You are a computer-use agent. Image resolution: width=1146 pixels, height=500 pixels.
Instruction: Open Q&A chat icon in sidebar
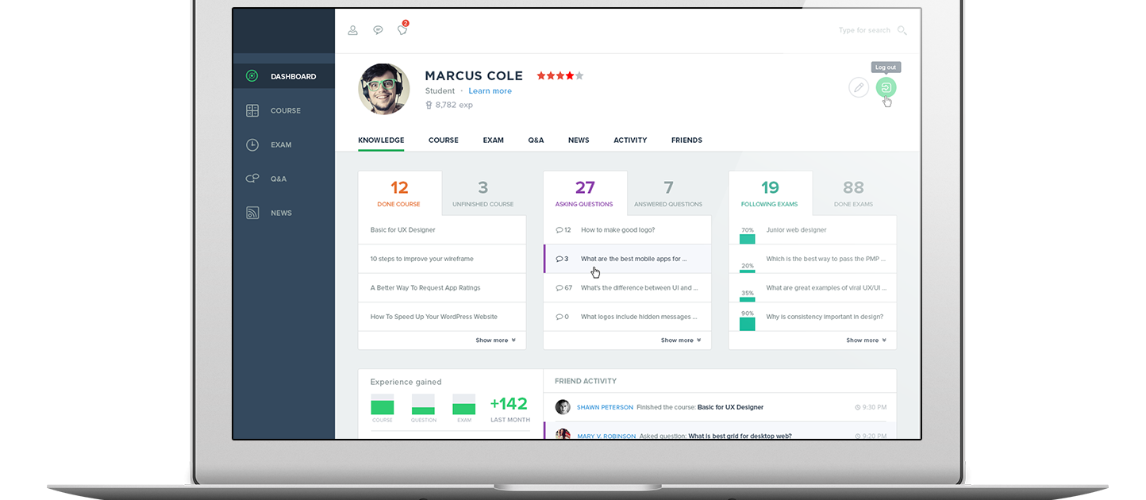point(252,179)
